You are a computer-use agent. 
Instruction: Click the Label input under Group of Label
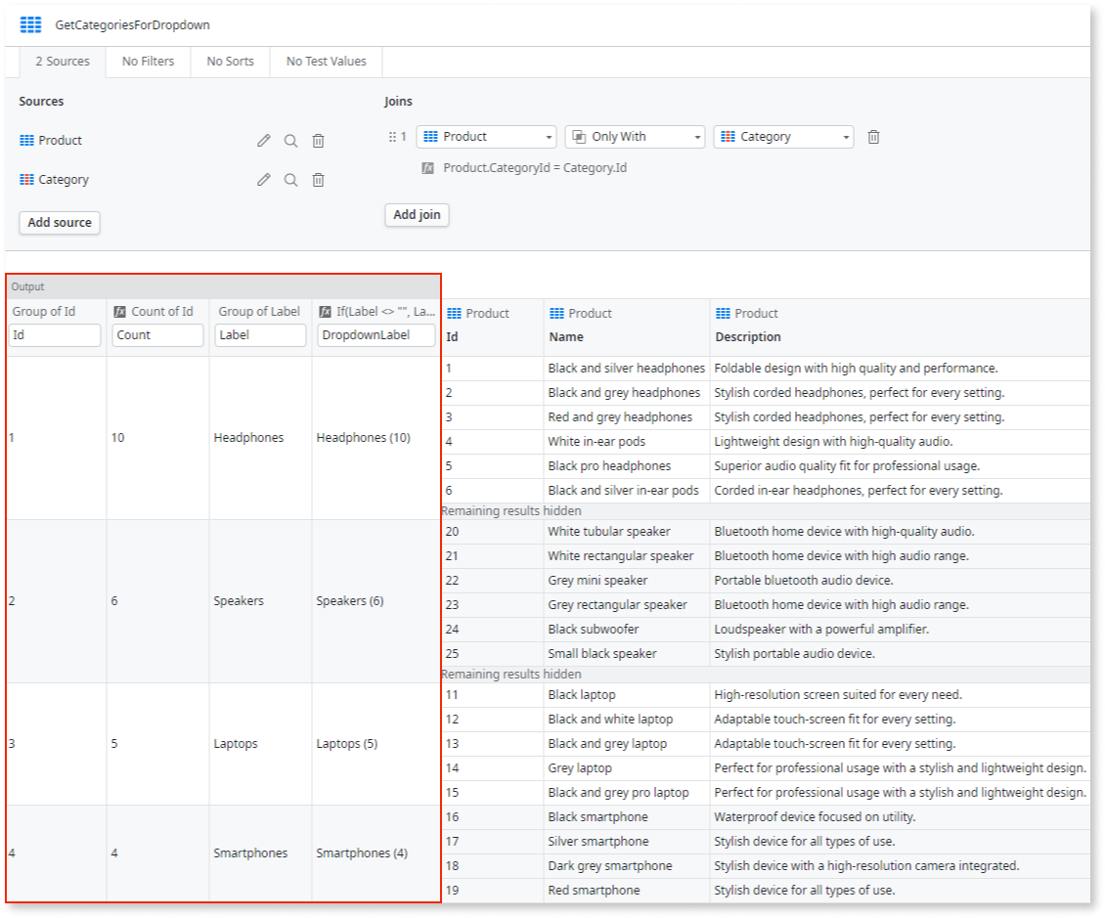click(259, 334)
